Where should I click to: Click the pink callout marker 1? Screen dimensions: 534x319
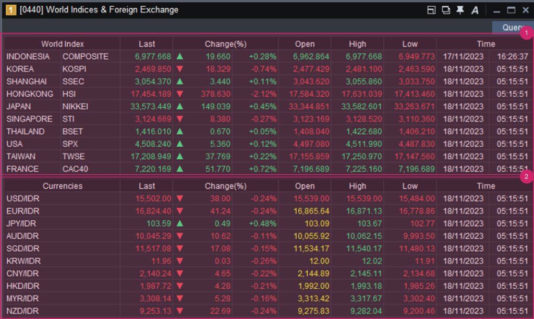click(527, 33)
